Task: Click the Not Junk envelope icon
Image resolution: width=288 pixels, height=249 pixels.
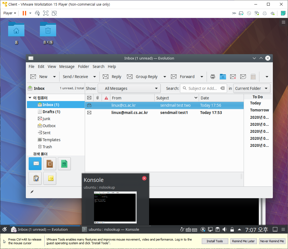Action: [x=243, y=77]
